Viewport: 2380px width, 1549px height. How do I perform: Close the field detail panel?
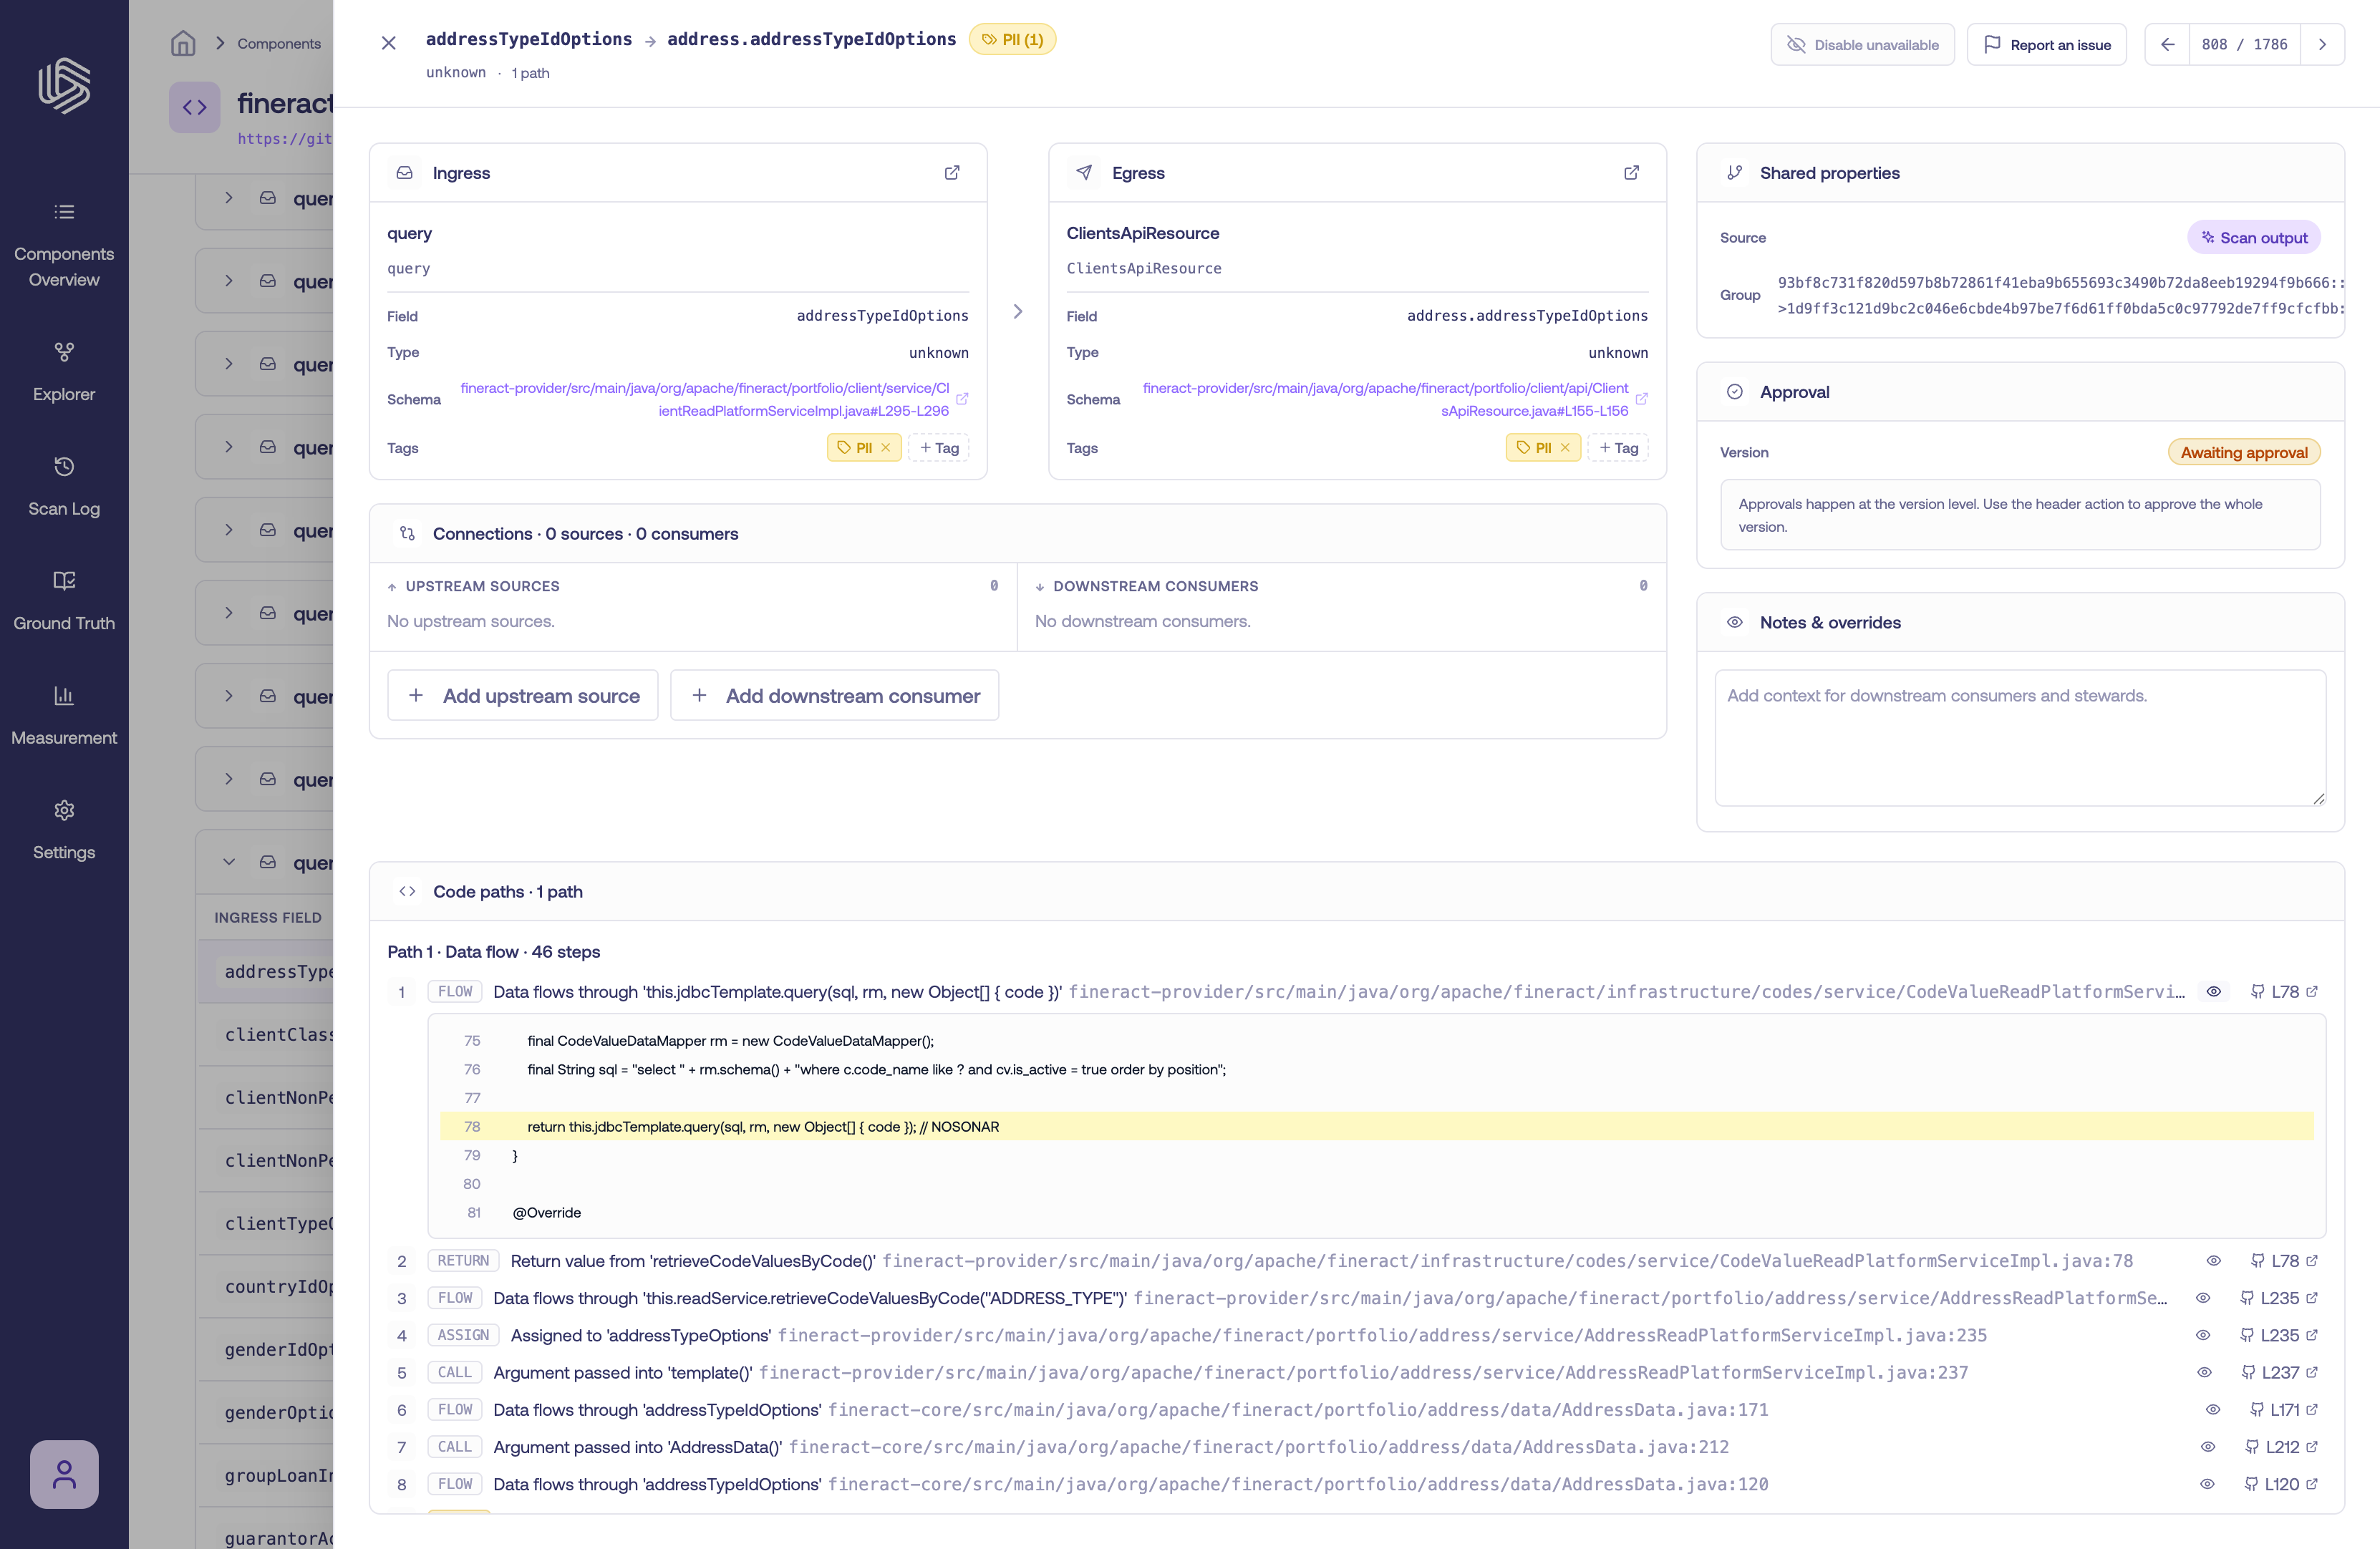tap(389, 43)
